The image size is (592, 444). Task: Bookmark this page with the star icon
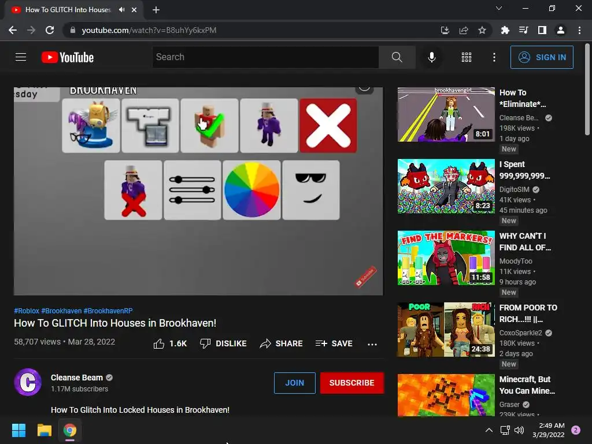point(482,30)
